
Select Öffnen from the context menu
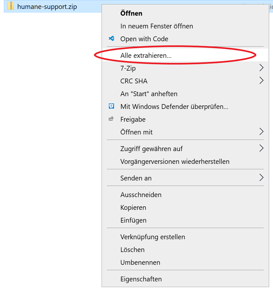click(x=131, y=13)
